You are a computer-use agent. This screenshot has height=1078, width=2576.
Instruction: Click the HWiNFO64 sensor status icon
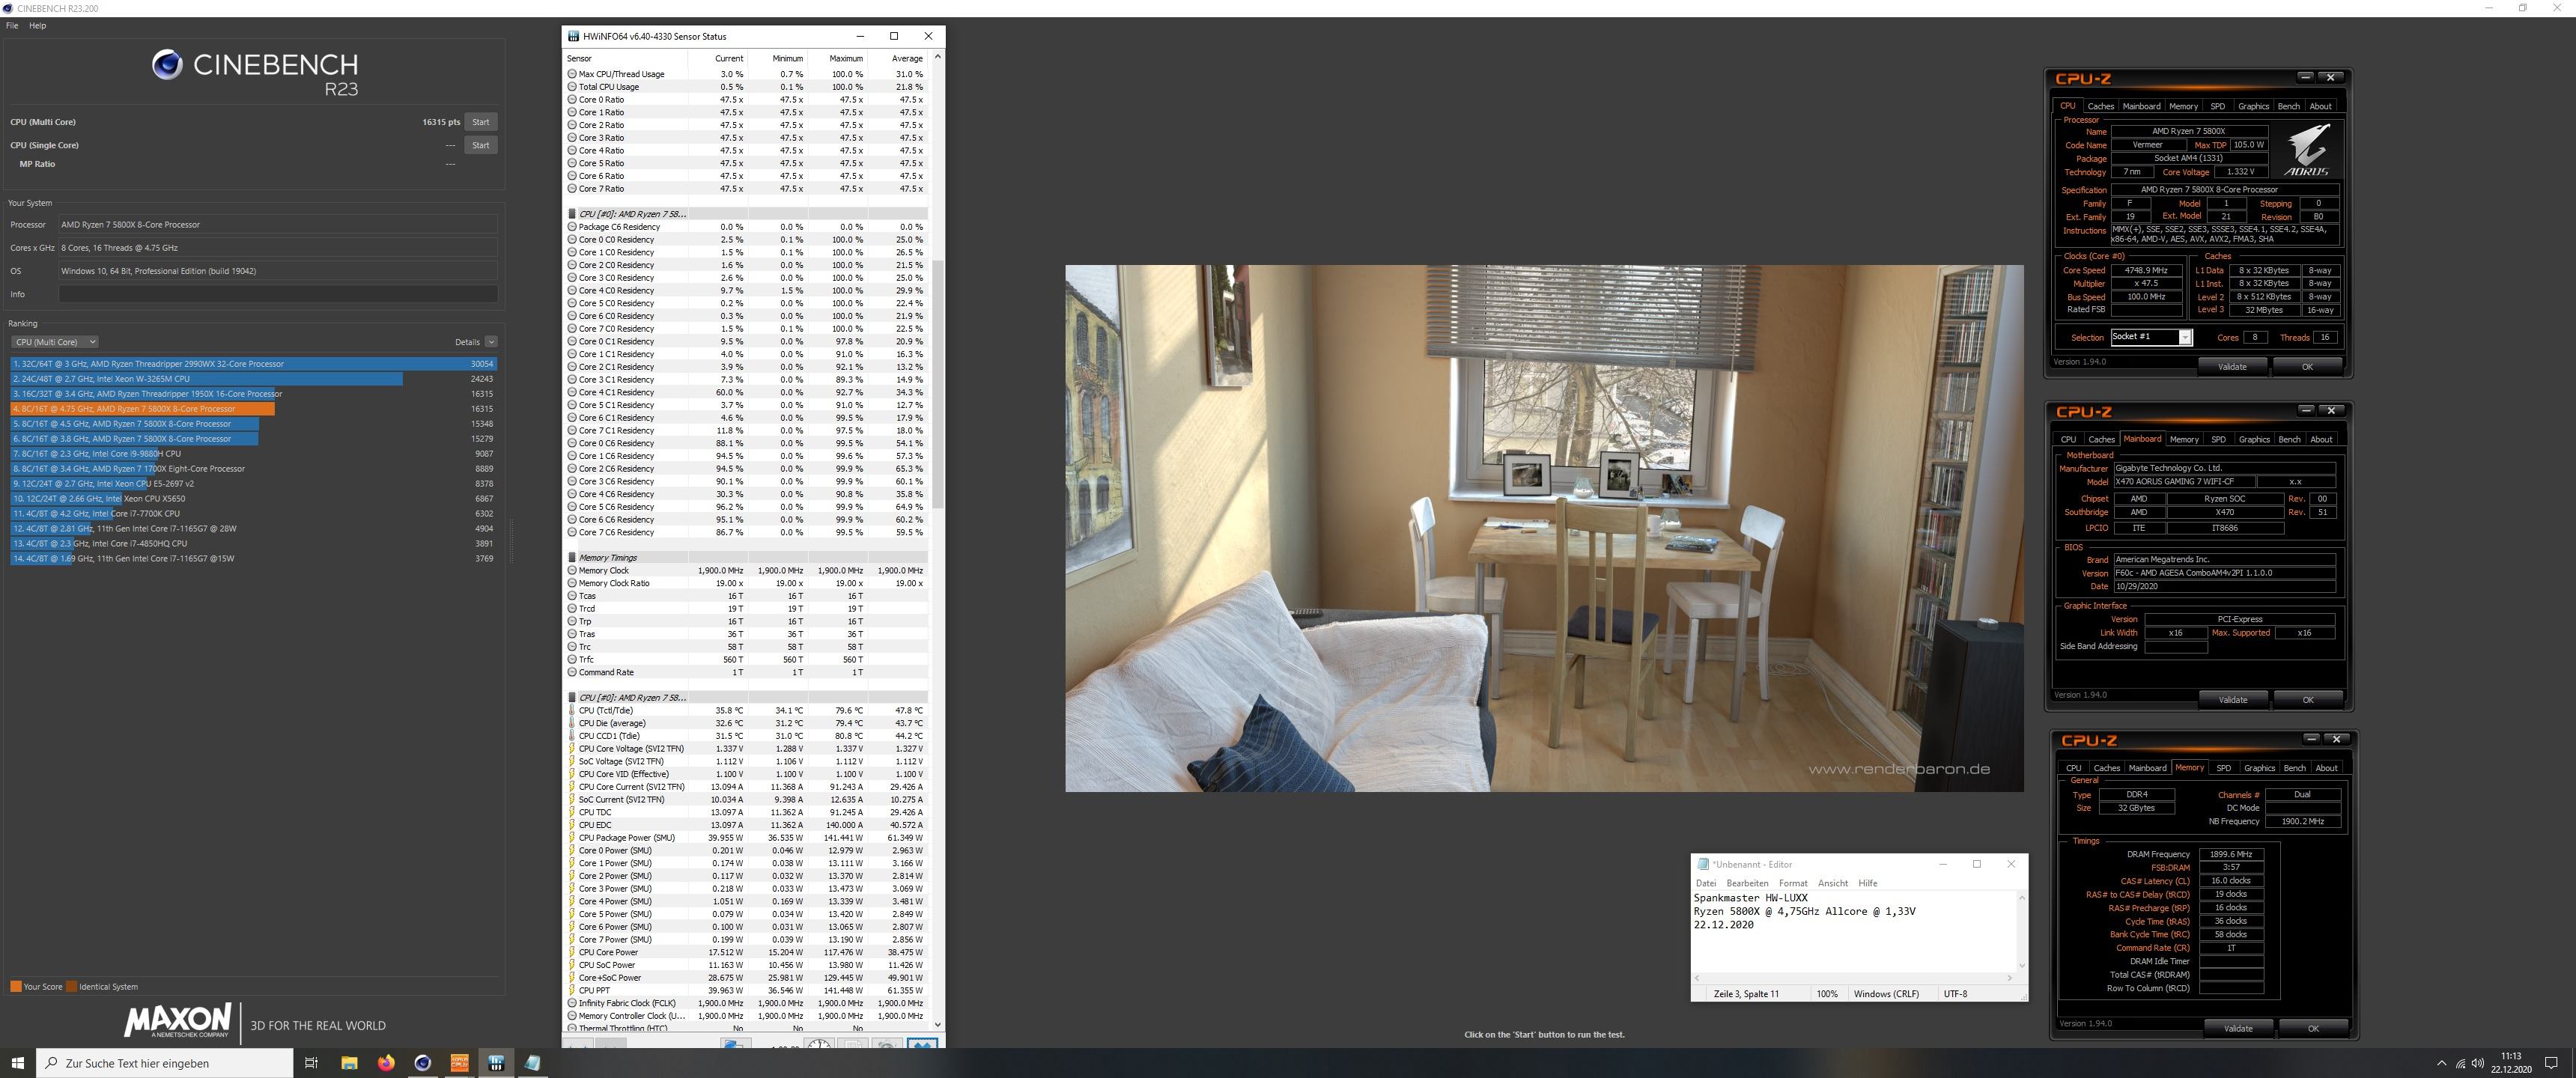click(571, 36)
